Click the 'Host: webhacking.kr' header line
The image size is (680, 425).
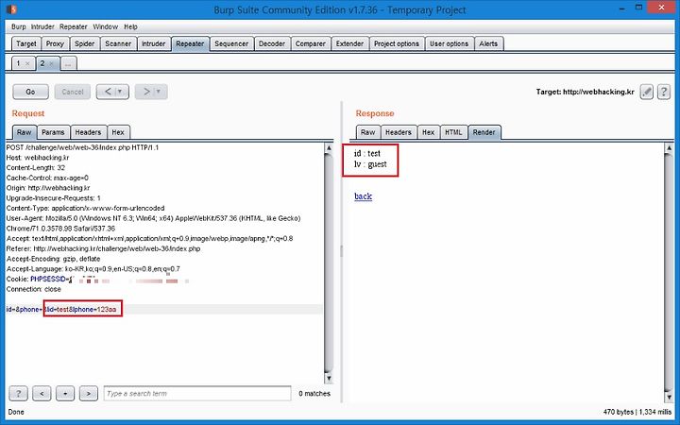(38, 158)
